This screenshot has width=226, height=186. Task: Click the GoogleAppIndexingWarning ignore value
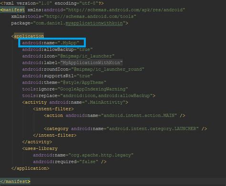pos(93,89)
